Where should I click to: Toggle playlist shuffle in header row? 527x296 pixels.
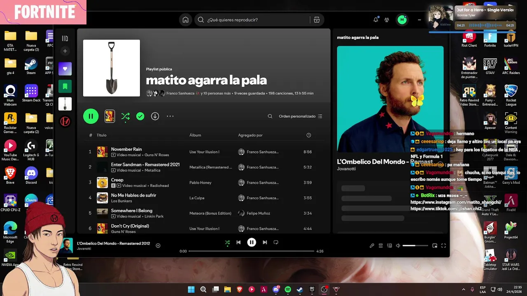click(126, 117)
